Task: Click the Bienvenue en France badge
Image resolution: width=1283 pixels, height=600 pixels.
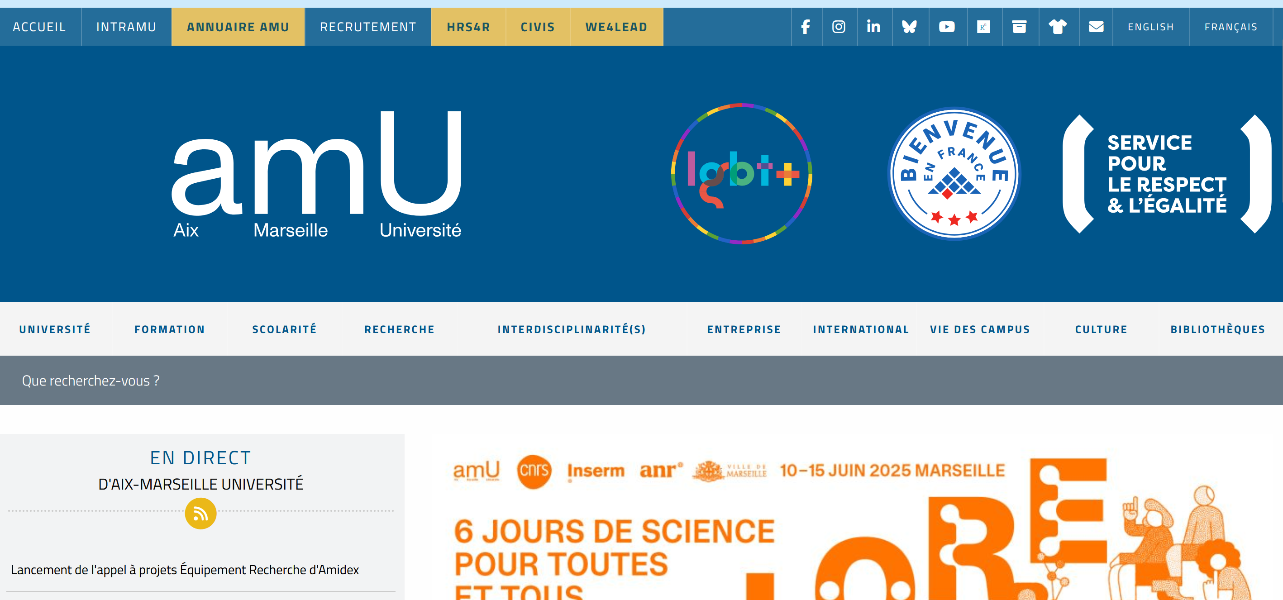Action: (x=954, y=174)
